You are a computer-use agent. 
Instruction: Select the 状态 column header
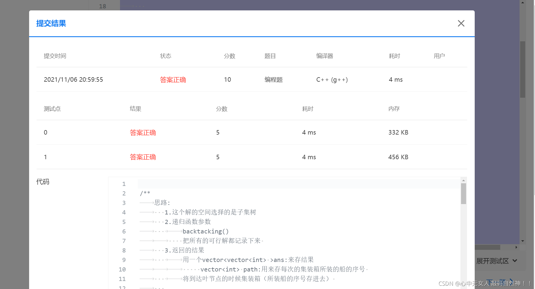[x=165, y=56]
